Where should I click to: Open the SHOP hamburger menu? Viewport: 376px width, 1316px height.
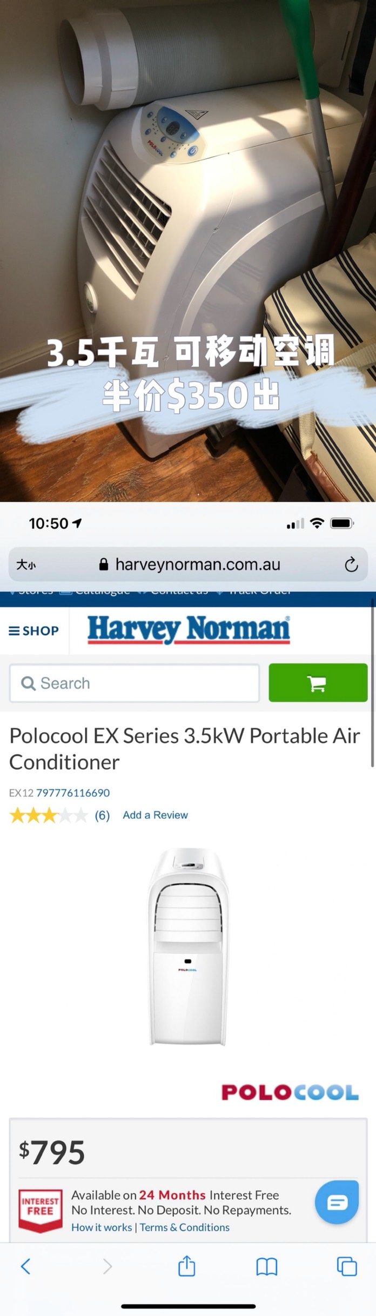33,630
